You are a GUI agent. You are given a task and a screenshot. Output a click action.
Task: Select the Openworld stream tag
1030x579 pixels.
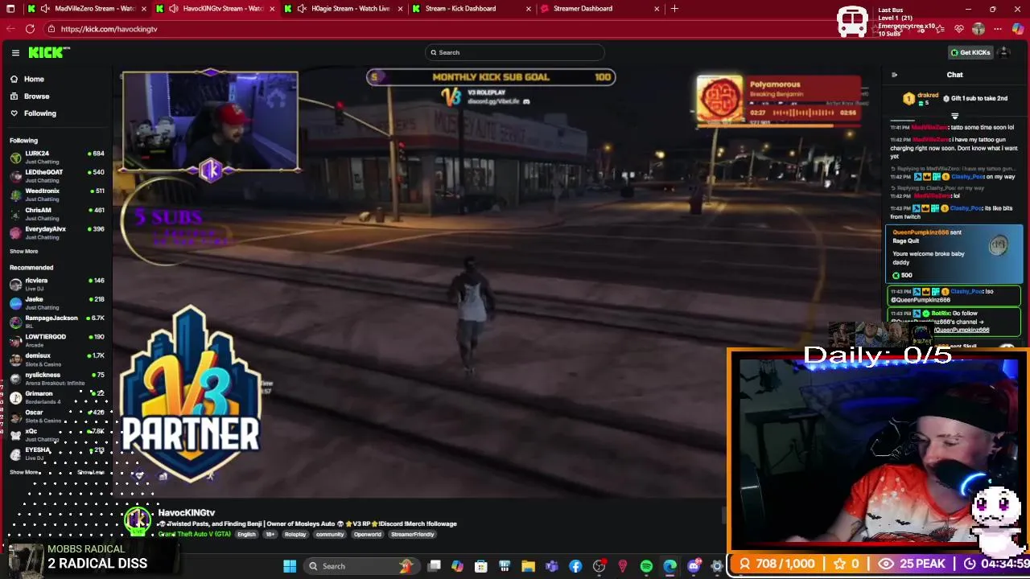click(368, 534)
